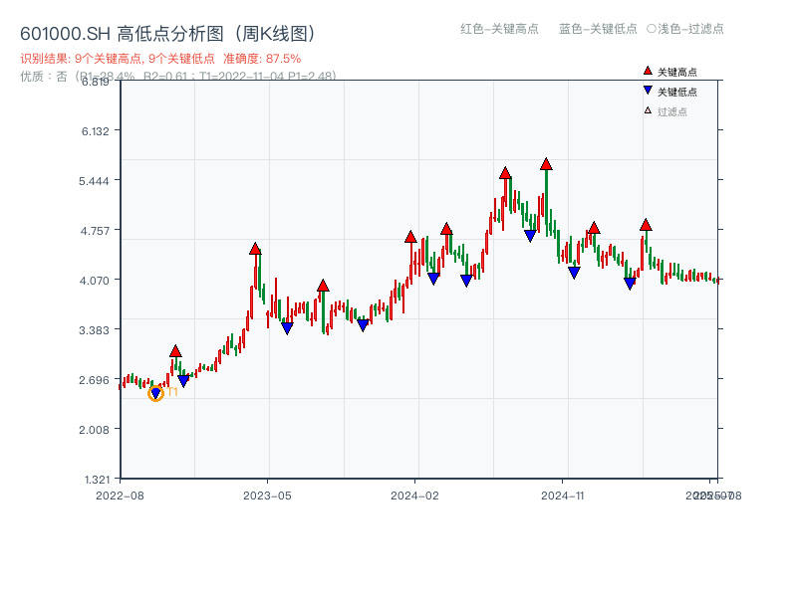Select the blue 关键低点 triangle icon in legend
This screenshot has width=797, height=597.
tap(649, 91)
